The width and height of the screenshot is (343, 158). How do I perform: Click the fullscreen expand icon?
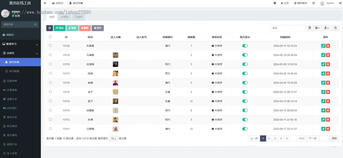tap(314, 3)
